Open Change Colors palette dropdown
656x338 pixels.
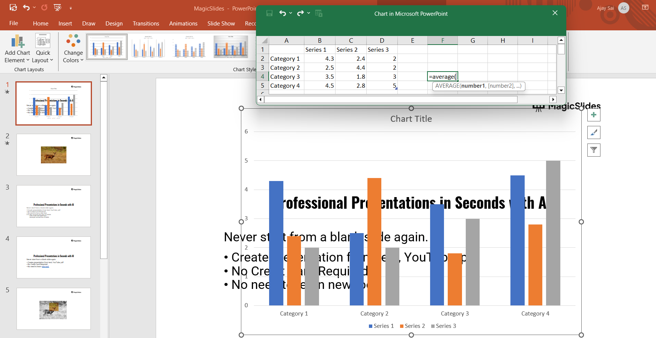pos(73,49)
